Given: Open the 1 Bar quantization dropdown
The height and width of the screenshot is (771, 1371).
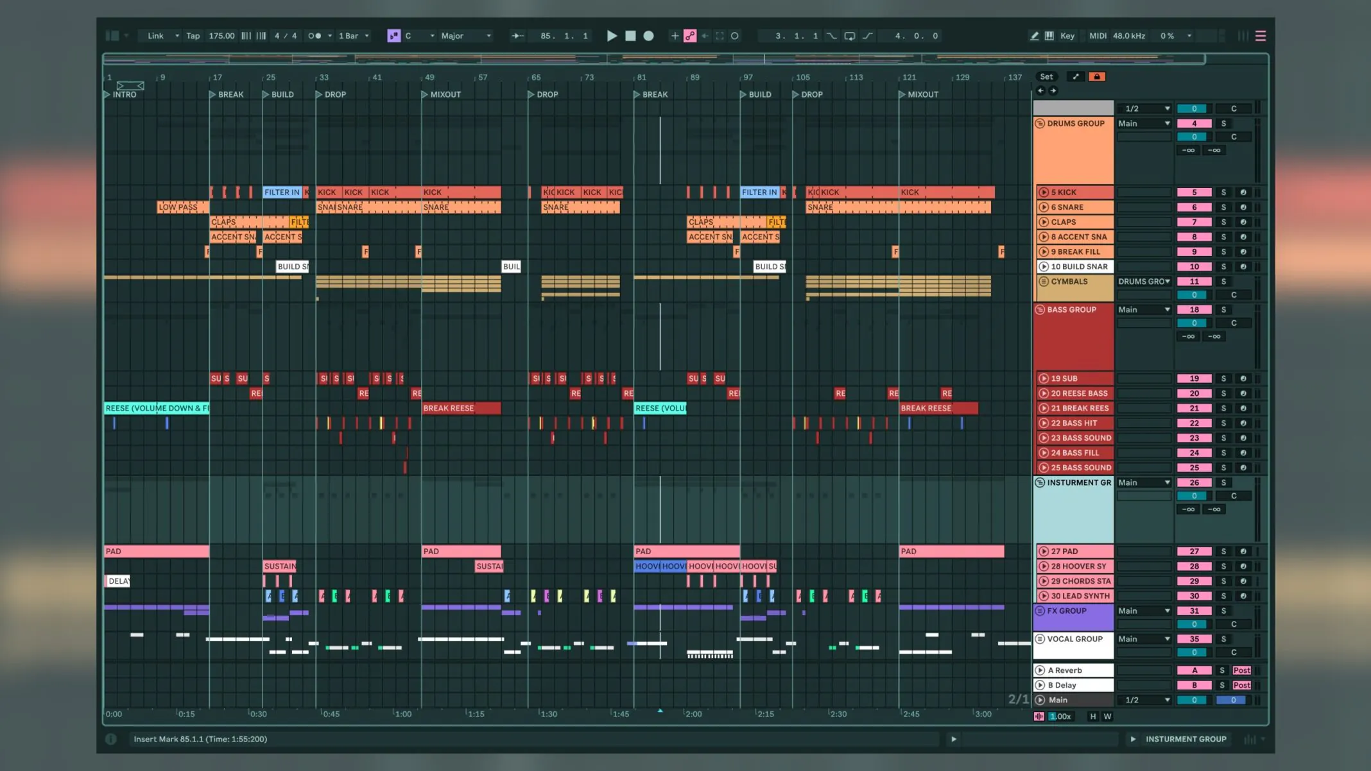Looking at the screenshot, I should point(354,36).
